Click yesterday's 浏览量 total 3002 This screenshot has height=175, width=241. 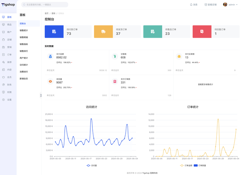[x=104, y=95]
